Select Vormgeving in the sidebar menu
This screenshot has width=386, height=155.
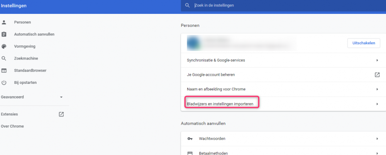25,46
